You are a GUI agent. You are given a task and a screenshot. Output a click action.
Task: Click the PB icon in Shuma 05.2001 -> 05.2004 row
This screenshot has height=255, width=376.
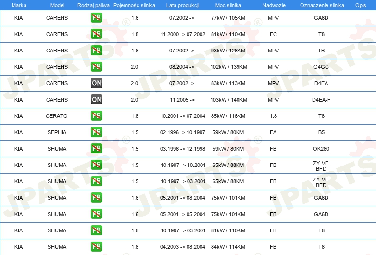pos(96,214)
